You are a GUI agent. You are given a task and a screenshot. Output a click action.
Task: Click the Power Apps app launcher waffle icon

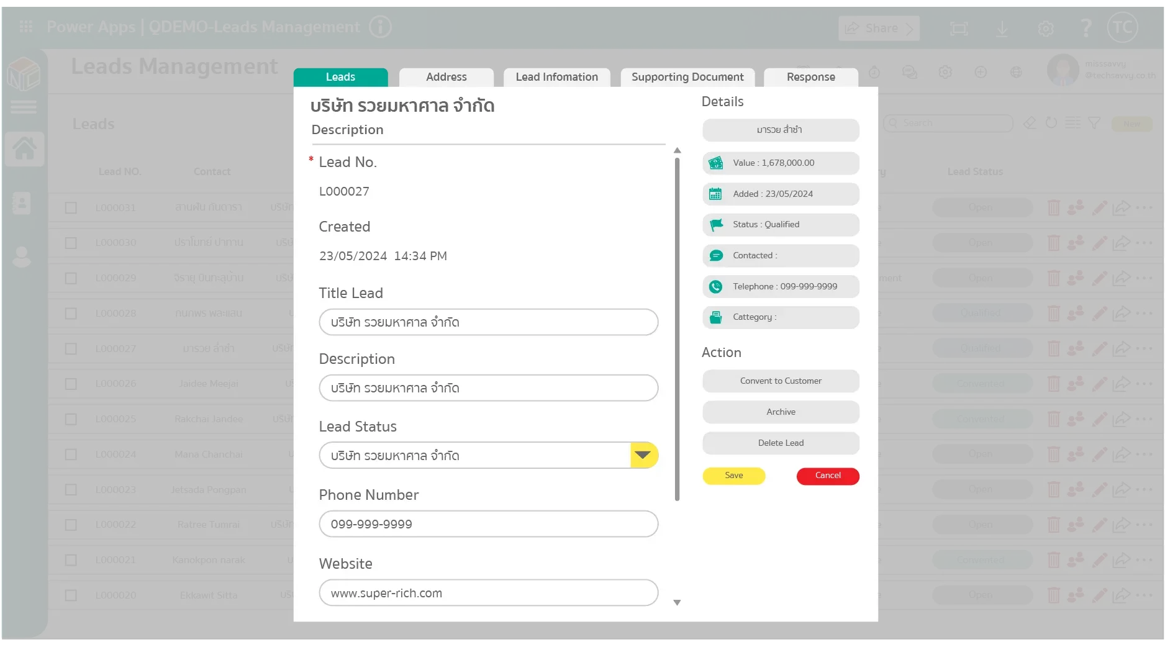(x=26, y=27)
